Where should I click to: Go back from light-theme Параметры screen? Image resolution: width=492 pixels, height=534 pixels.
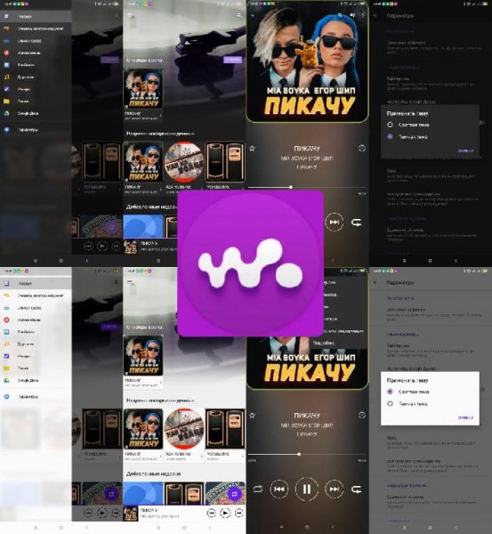pos(375,282)
